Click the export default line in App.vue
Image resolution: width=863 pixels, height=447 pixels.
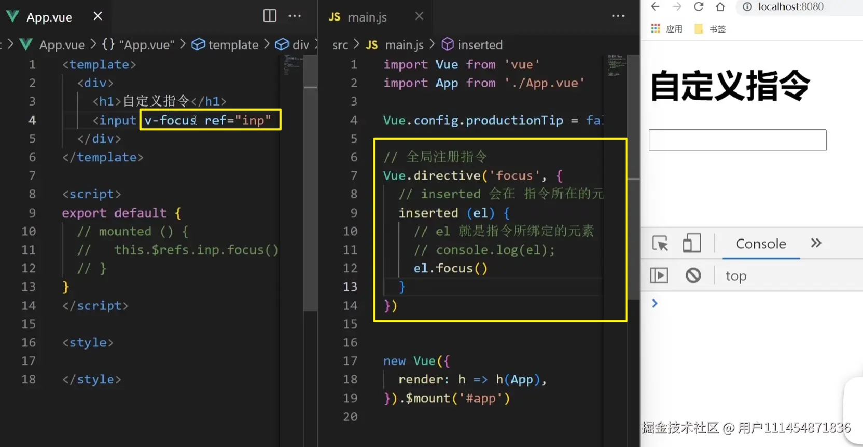(x=121, y=213)
